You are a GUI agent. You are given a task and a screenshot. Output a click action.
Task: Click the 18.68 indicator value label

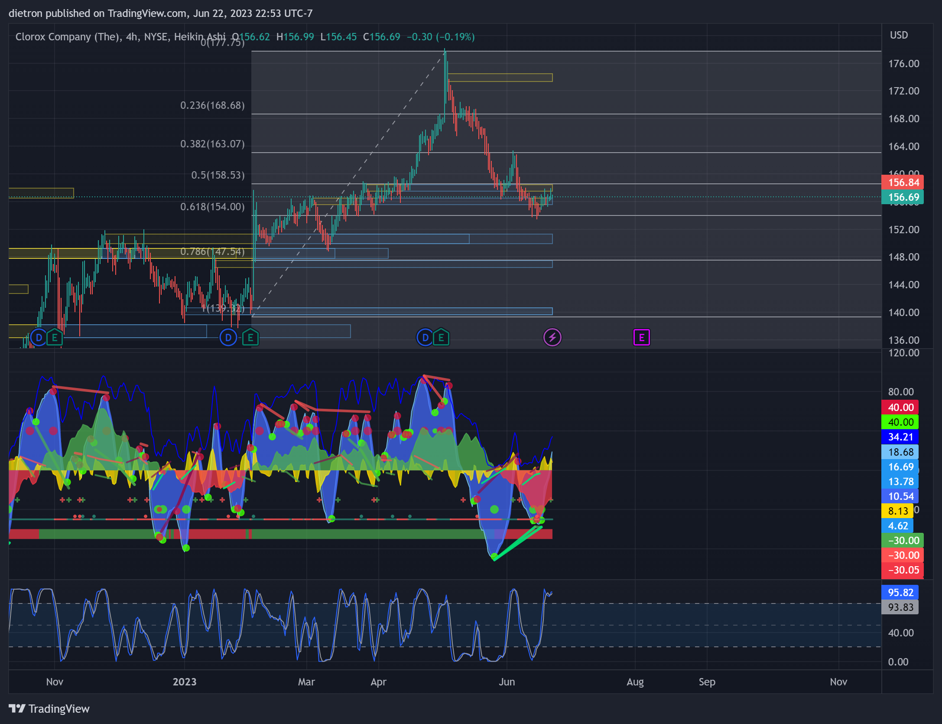click(x=900, y=452)
